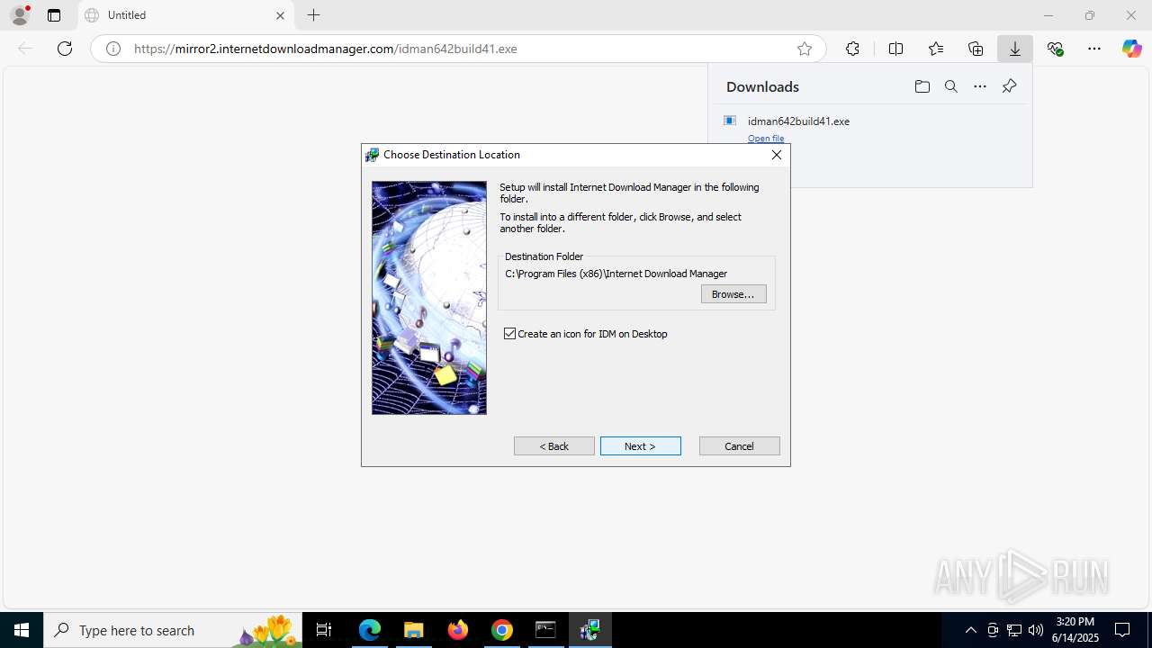Launch Google Chrome from taskbar
This screenshot has height=648, width=1152.
click(x=502, y=630)
